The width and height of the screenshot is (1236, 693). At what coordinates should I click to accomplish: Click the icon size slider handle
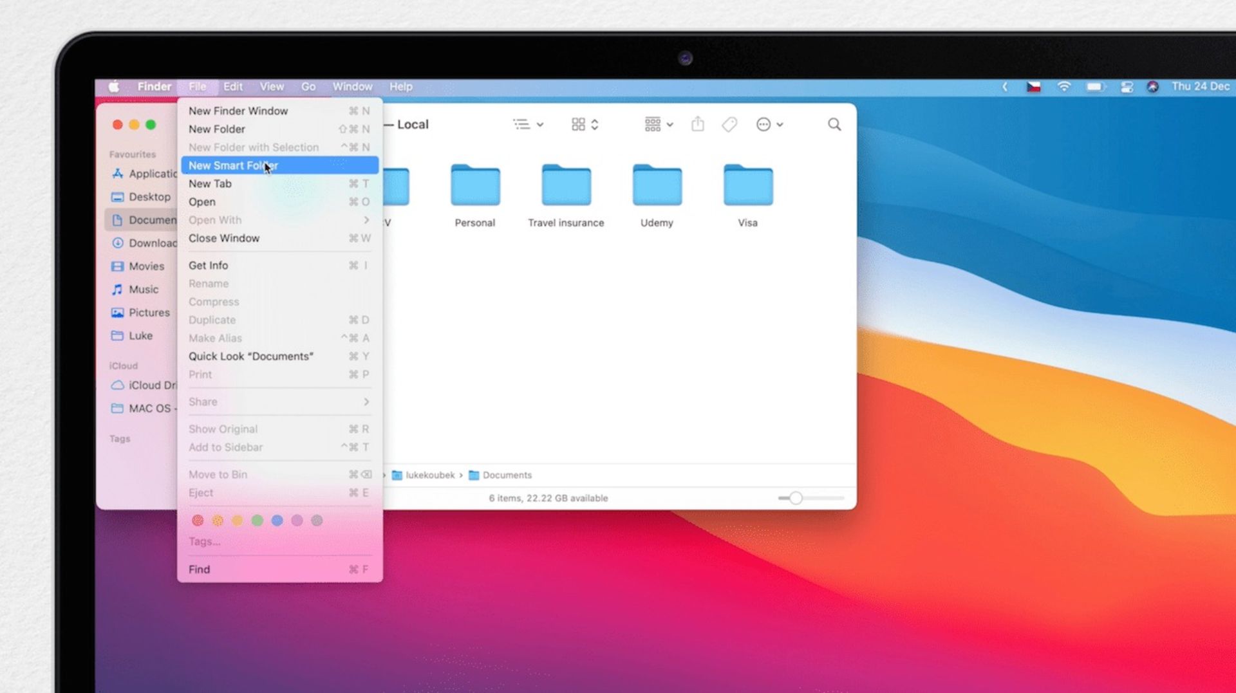pyautogui.click(x=796, y=498)
